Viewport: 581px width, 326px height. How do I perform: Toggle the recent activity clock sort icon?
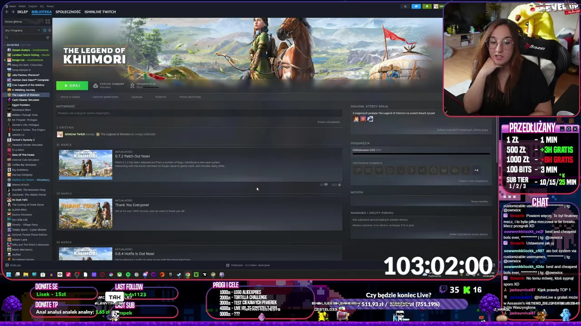coord(44,30)
